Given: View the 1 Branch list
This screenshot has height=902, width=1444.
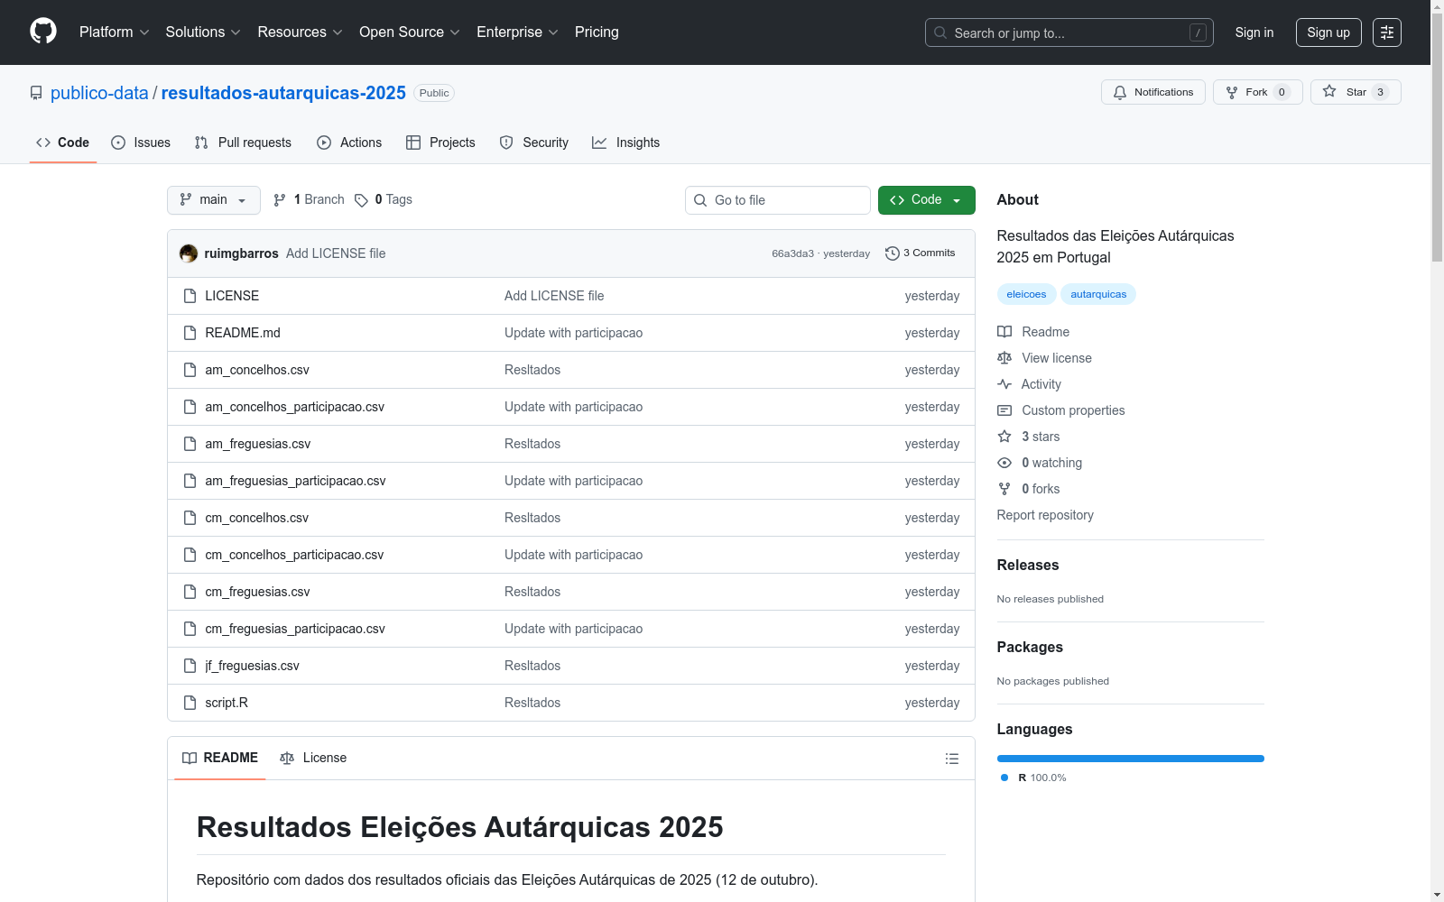Looking at the screenshot, I should click(x=309, y=200).
